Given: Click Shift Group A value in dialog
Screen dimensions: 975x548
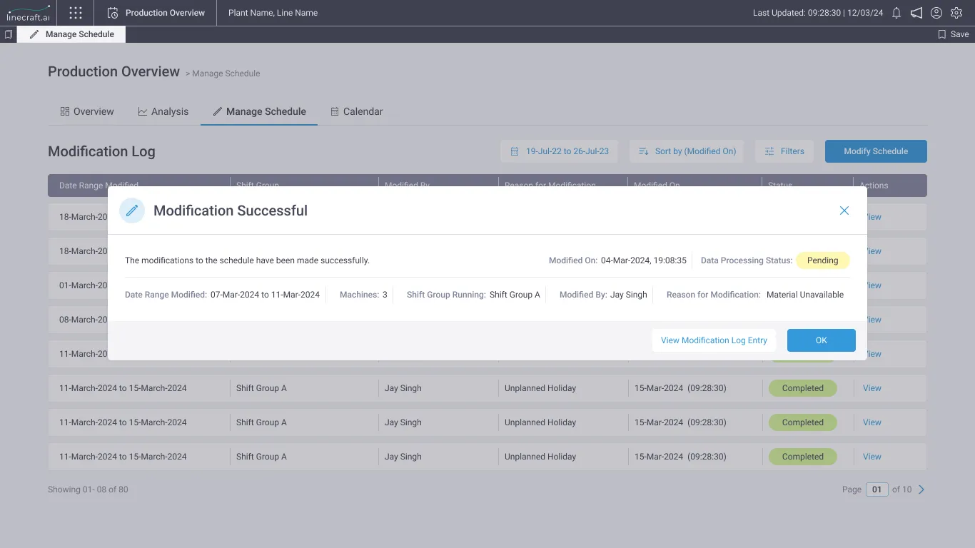Looking at the screenshot, I should 515,295.
